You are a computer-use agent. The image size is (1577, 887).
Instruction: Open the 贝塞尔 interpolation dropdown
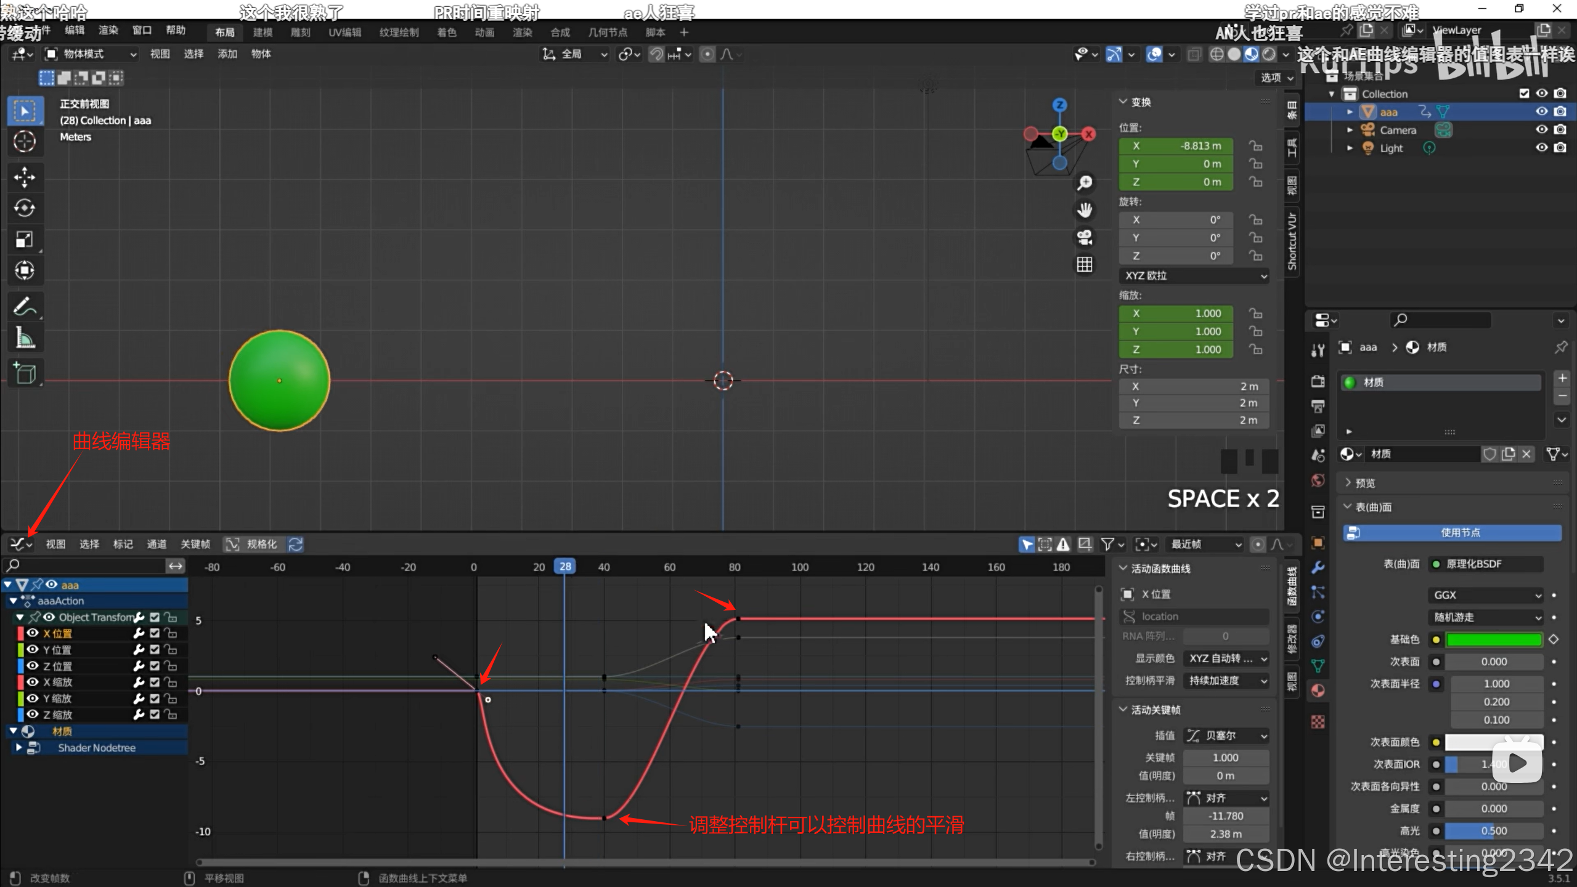[1226, 735]
